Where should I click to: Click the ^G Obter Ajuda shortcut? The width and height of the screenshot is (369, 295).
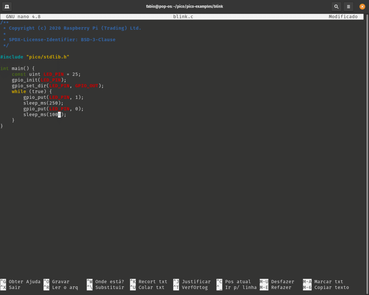pyautogui.click(x=21, y=282)
